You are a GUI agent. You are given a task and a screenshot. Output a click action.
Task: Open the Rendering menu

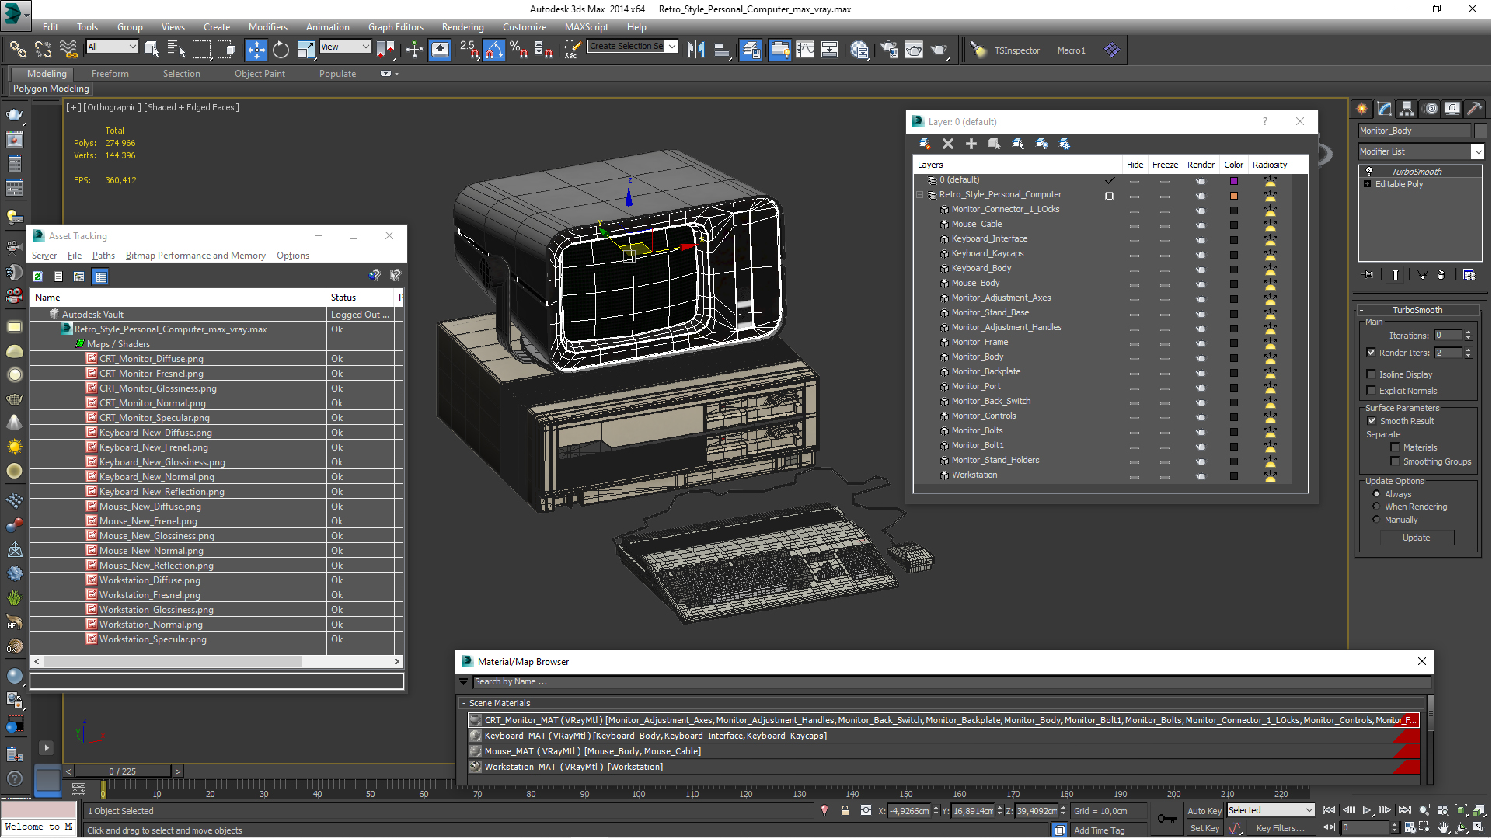tap(462, 26)
